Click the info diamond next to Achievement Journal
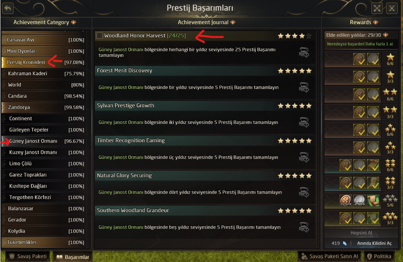This screenshot has height=262, width=403. click(x=233, y=23)
